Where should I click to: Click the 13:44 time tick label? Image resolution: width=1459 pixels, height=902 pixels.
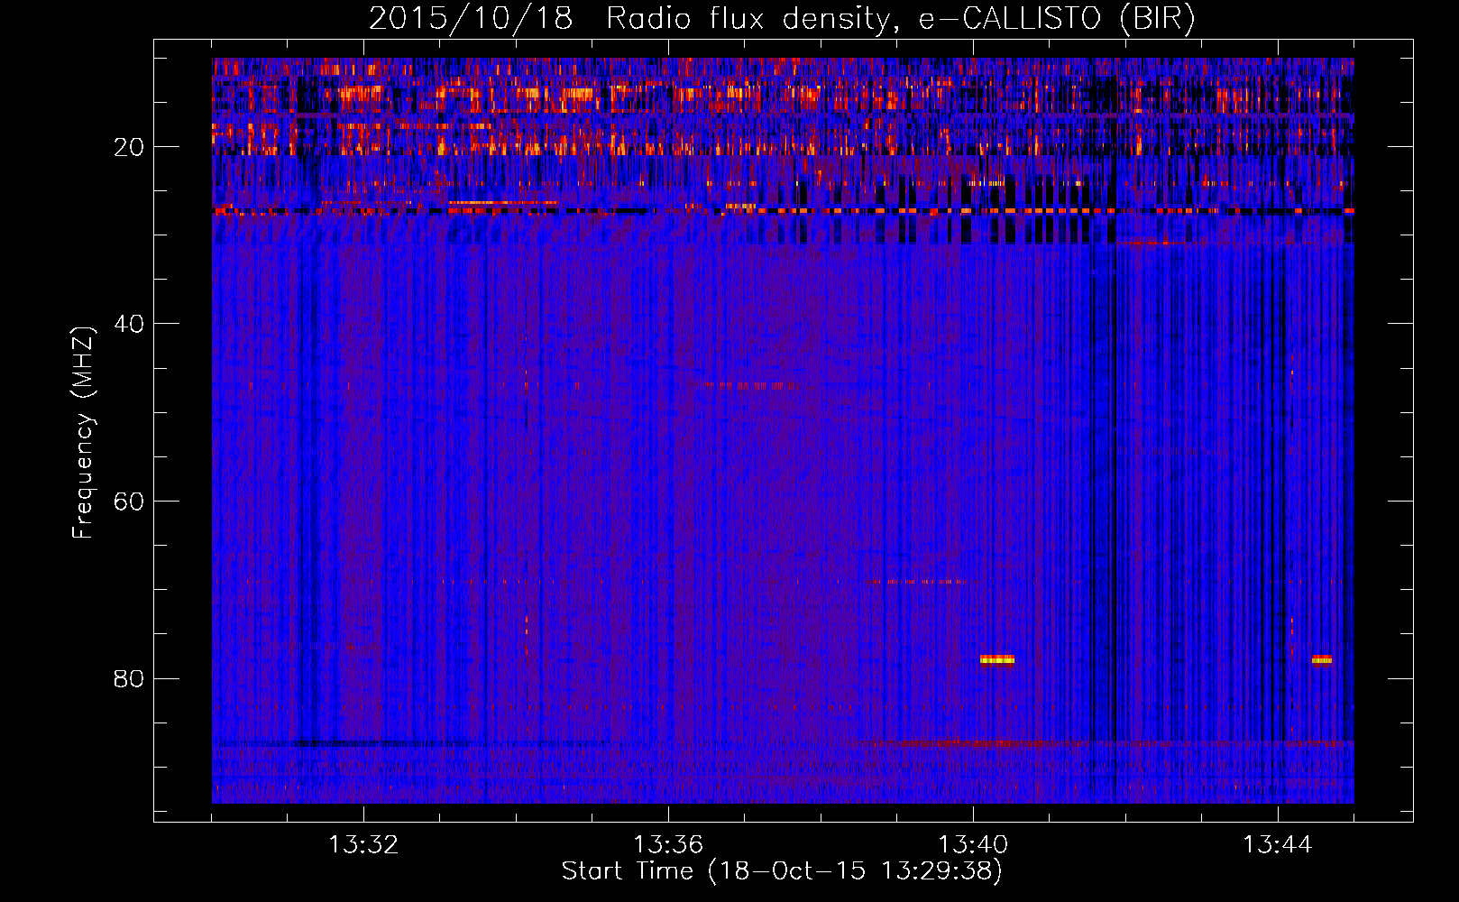click(x=1278, y=845)
